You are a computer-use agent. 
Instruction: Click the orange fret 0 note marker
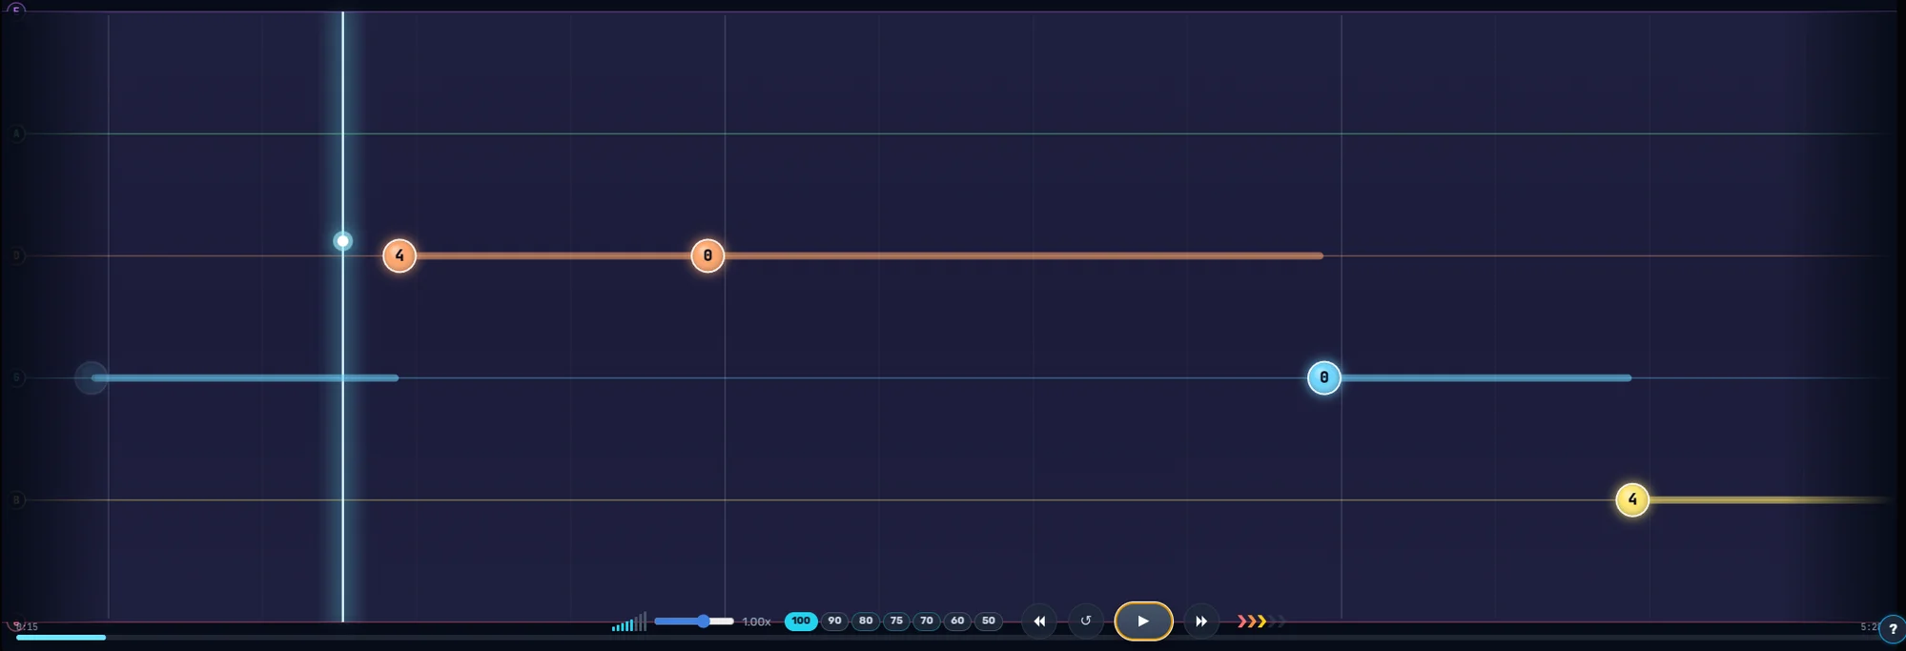pos(707,255)
